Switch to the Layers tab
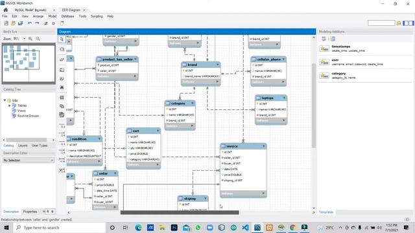Image resolution: width=415 pixels, height=233 pixels. pyautogui.click(x=23, y=146)
